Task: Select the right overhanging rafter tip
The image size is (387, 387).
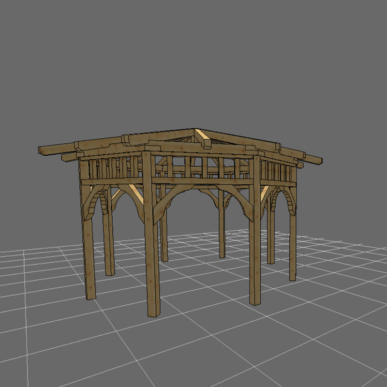Action: (317, 161)
